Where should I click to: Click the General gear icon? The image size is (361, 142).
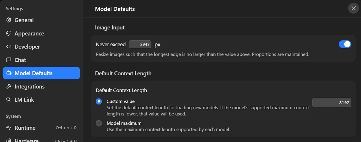[9, 20]
